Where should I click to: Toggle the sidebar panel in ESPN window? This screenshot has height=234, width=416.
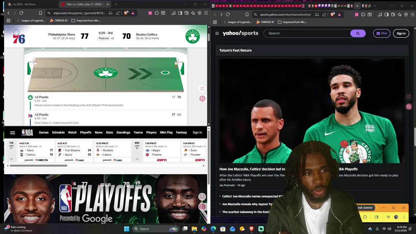[180, 13]
